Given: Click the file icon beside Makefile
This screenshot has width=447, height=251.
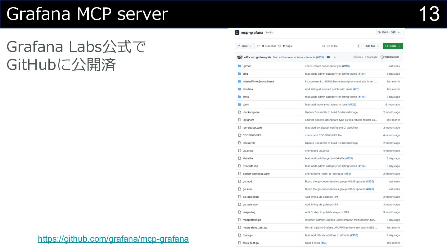Looking at the screenshot, I should pyautogui.click(x=239, y=158).
